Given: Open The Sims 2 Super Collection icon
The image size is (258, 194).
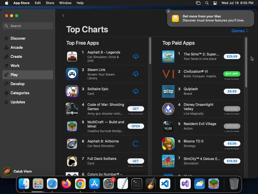Looking at the screenshot, I should click(168, 56).
